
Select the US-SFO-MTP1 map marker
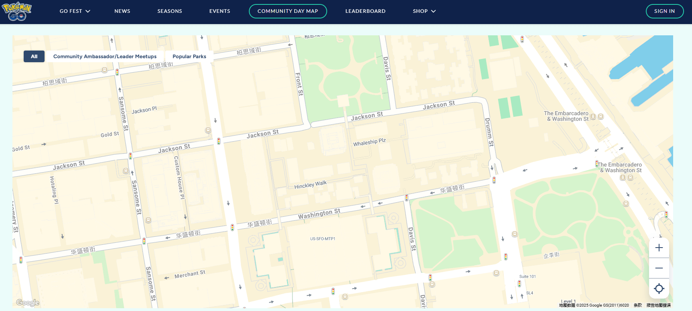click(322, 239)
